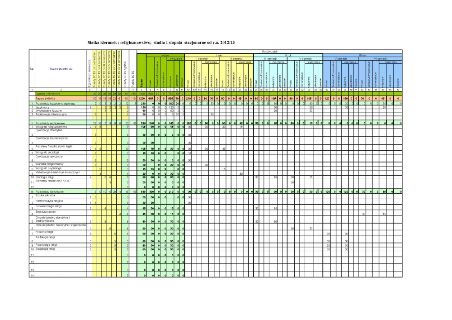Screen dimensions: 452x320
Task: Select the 'Nazwa przedmiotu' column header
Action: coord(61,69)
